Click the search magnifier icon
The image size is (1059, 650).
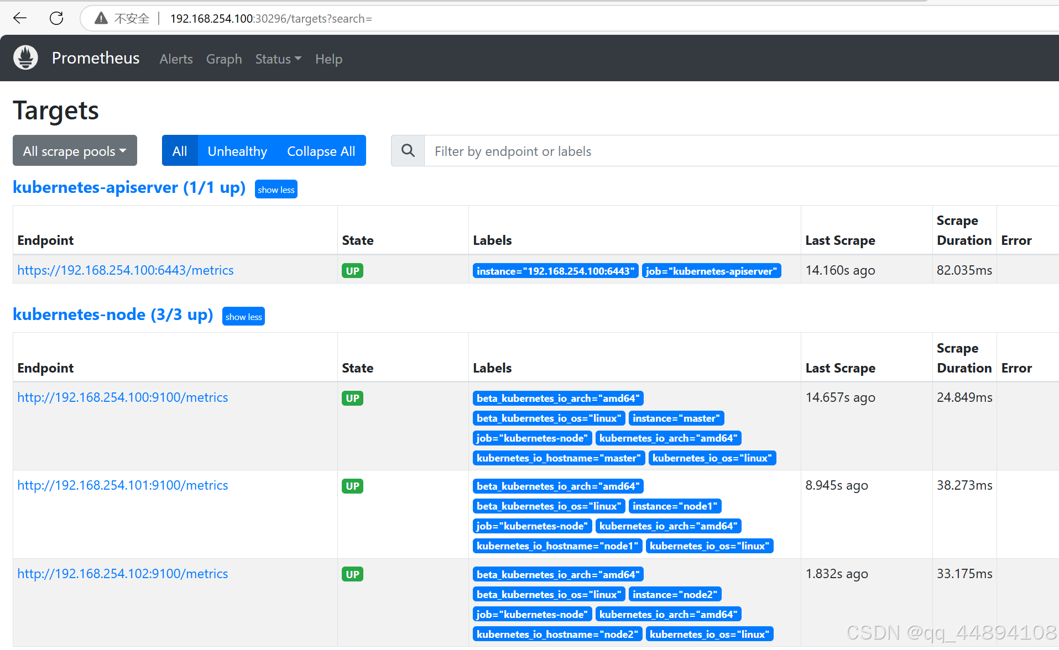(408, 150)
